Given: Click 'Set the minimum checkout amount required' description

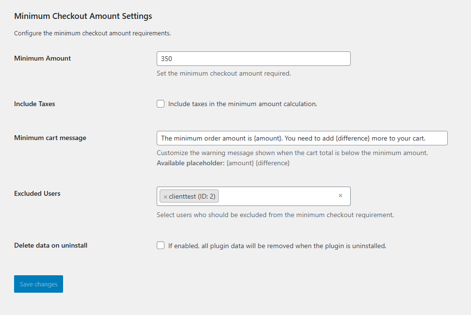Looking at the screenshot, I should click(x=224, y=74).
